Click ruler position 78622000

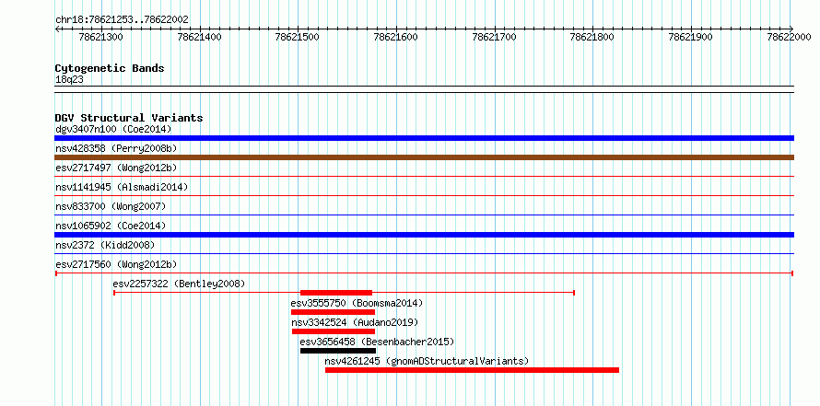(x=790, y=37)
